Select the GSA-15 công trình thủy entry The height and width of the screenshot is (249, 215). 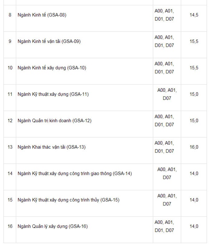coord(68,200)
